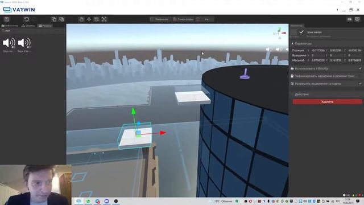Click the red X-axis gizmo arrow
The height and width of the screenshot is (205, 364).
[x=163, y=133]
